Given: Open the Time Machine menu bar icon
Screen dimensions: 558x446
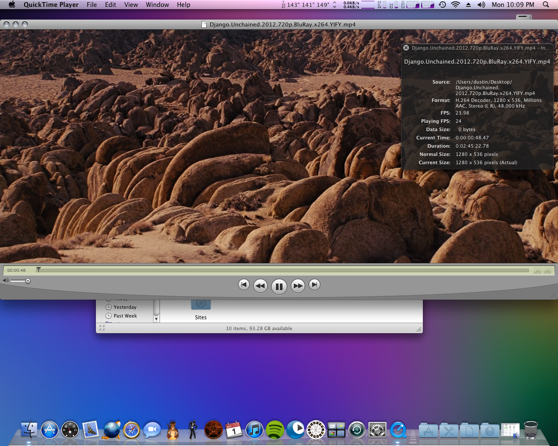Looking at the screenshot, I should 442,5.
